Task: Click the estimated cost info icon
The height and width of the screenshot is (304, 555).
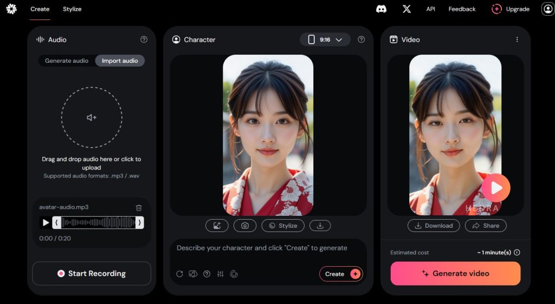Action: pyautogui.click(x=517, y=253)
